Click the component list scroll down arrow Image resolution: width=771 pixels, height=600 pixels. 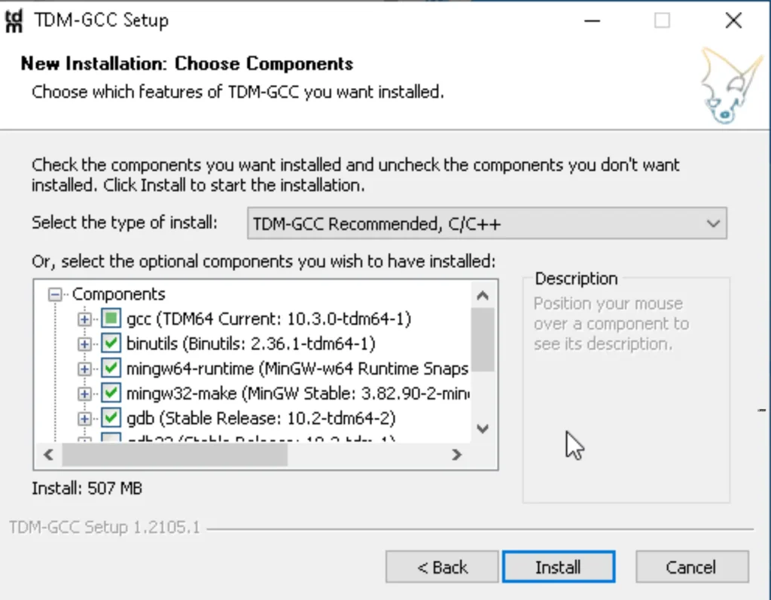[483, 429]
